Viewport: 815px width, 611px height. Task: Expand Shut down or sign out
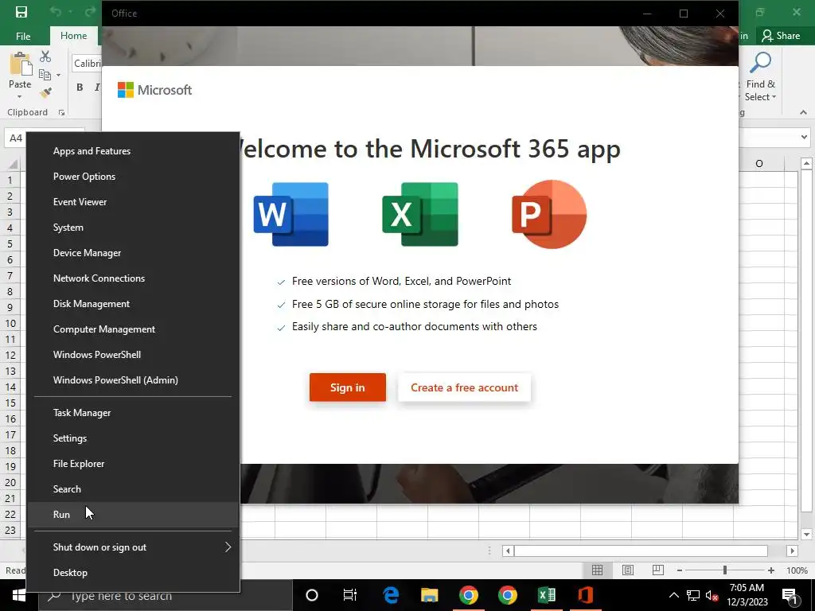pyautogui.click(x=133, y=547)
